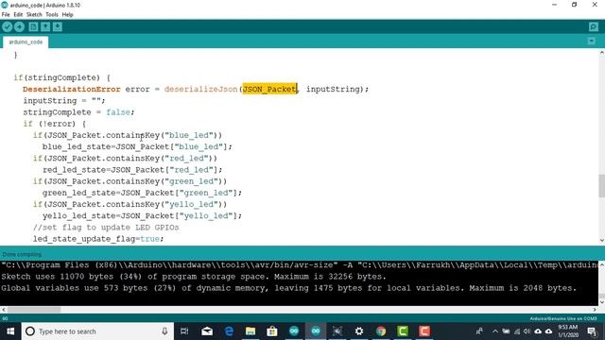This screenshot has height=340, width=605.
Task: Open the Help menu
Action: pos(67,15)
